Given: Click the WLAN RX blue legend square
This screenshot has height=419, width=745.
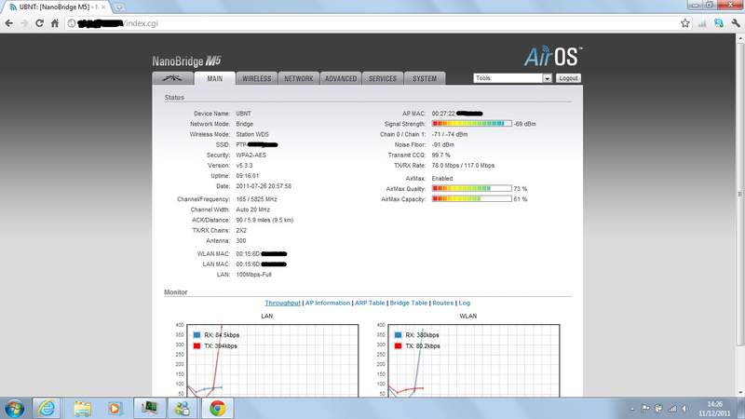Looking at the screenshot, I should [399, 335].
